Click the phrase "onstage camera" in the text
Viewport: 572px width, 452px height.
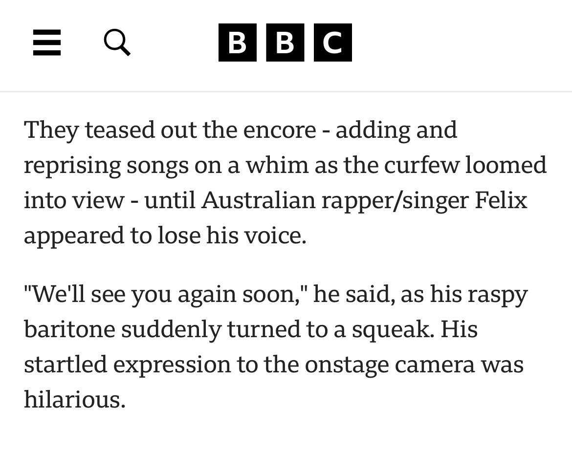(x=390, y=365)
